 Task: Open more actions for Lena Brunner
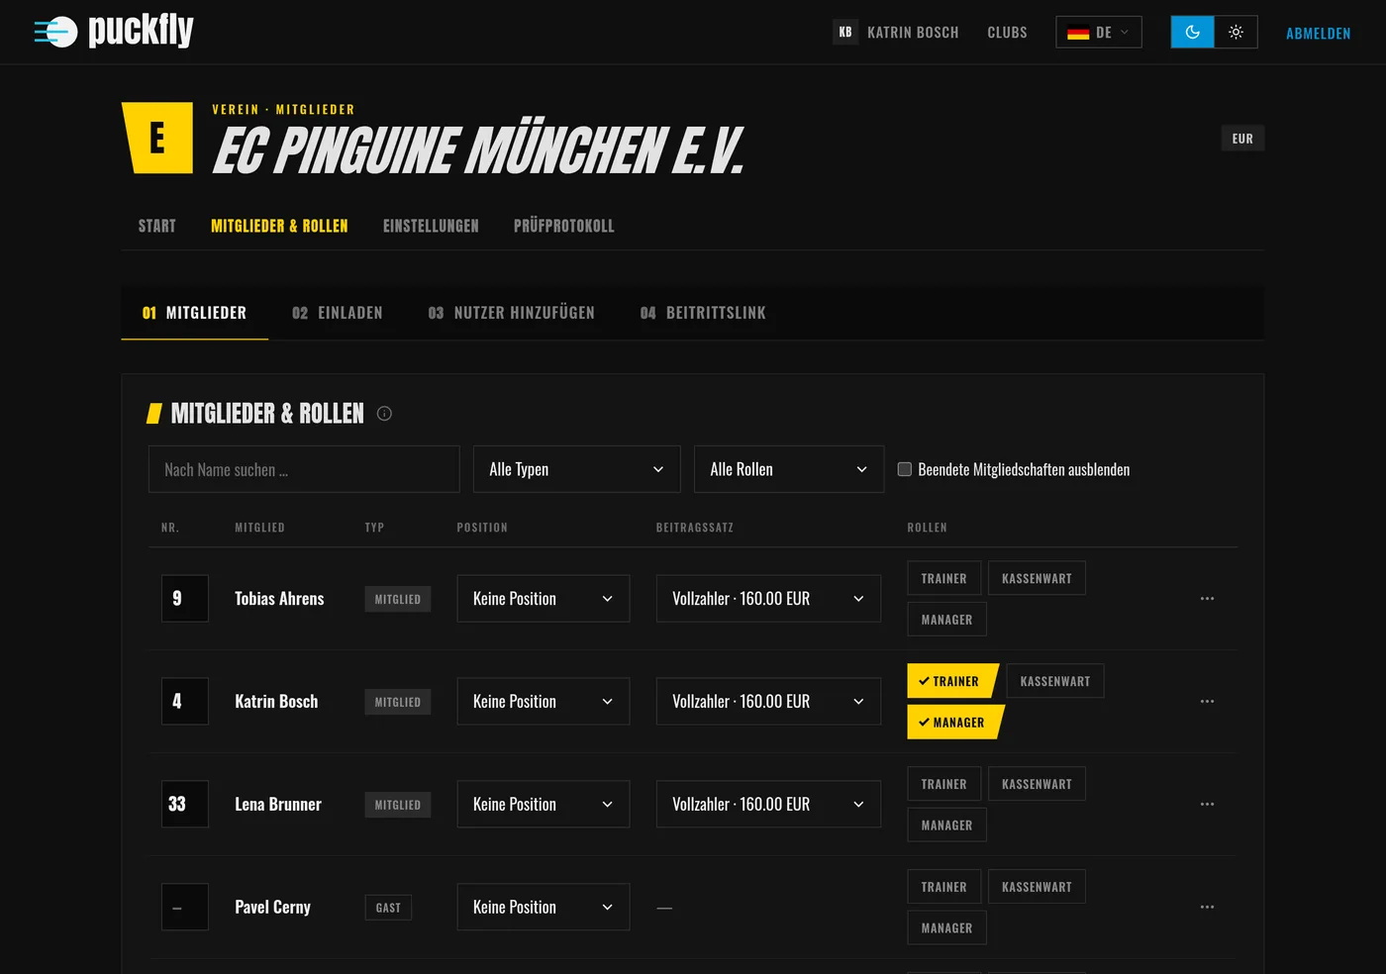point(1207,805)
